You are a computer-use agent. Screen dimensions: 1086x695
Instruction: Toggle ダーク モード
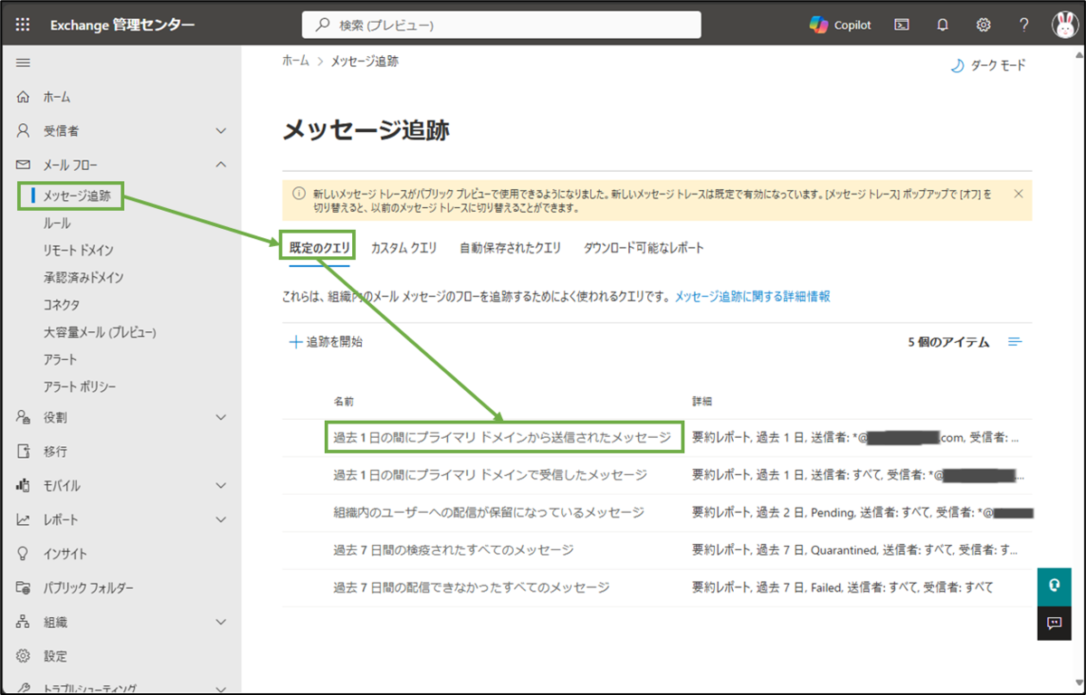(988, 66)
